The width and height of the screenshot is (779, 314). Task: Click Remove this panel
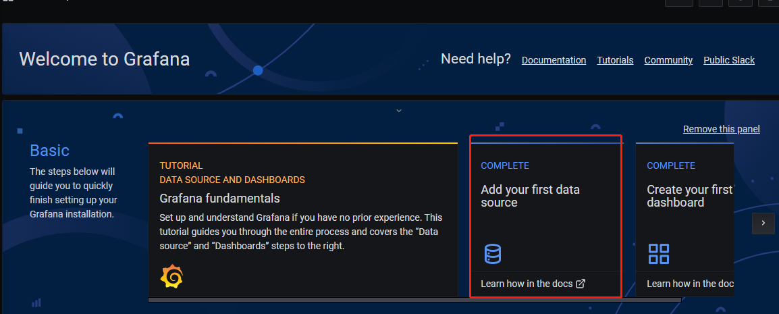tap(721, 129)
